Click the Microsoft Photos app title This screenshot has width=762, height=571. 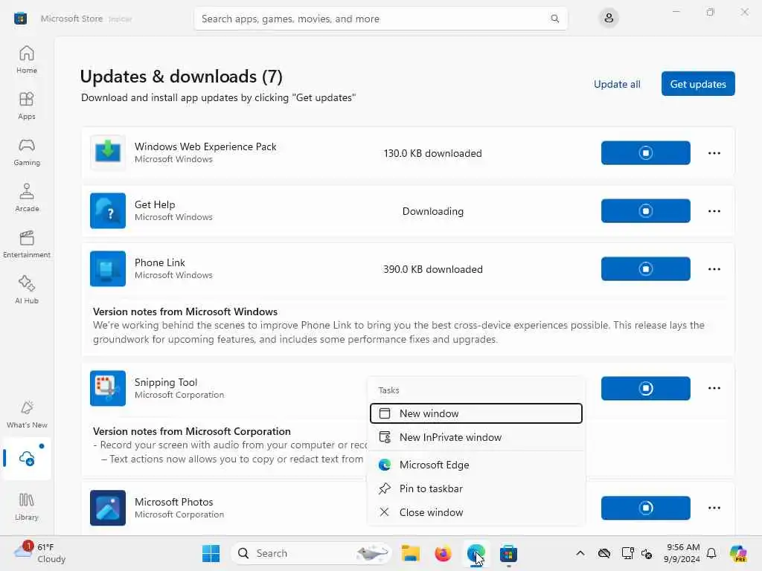pos(173,502)
